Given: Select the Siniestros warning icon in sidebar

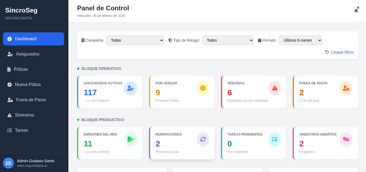Looking at the screenshot, I should 10,115.
